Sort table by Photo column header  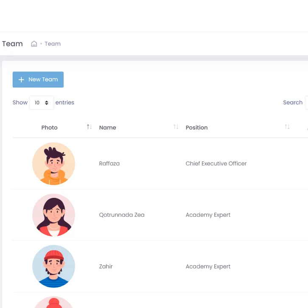(49, 128)
